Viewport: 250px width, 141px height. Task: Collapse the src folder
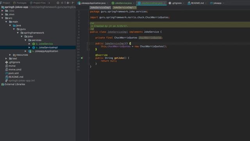pyautogui.click(x=2, y=18)
